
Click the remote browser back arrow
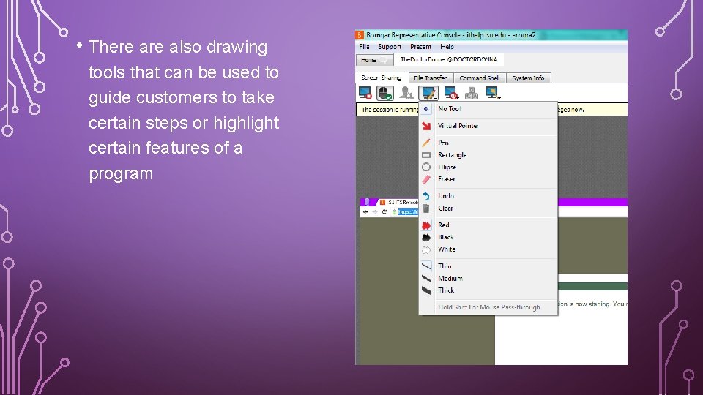(365, 212)
